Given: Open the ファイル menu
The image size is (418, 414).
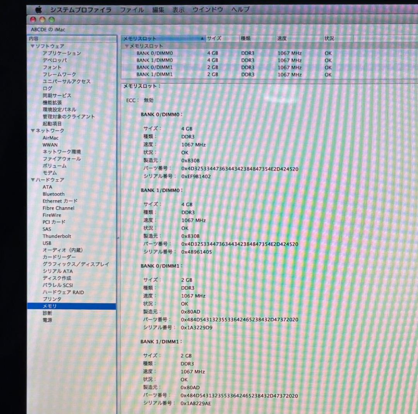Looking at the screenshot, I should point(132,9).
